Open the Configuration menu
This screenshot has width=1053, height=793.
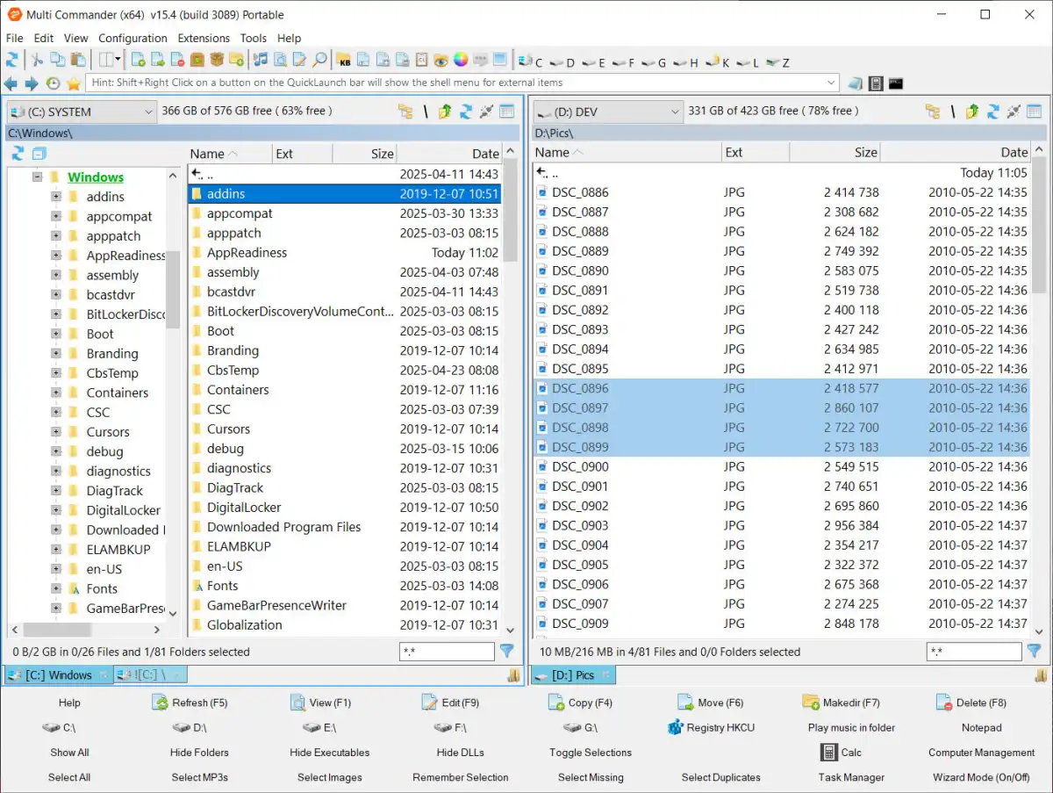(133, 39)
